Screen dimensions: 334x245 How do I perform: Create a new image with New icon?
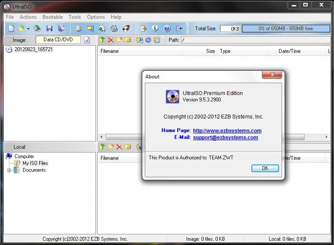(11, 28)
